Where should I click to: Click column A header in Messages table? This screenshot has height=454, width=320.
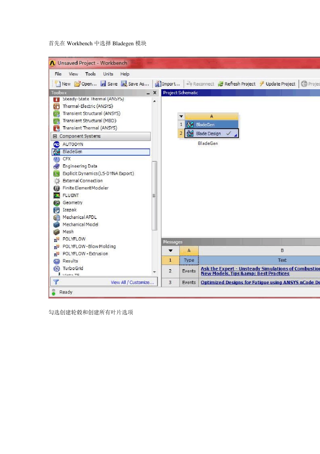189,251
